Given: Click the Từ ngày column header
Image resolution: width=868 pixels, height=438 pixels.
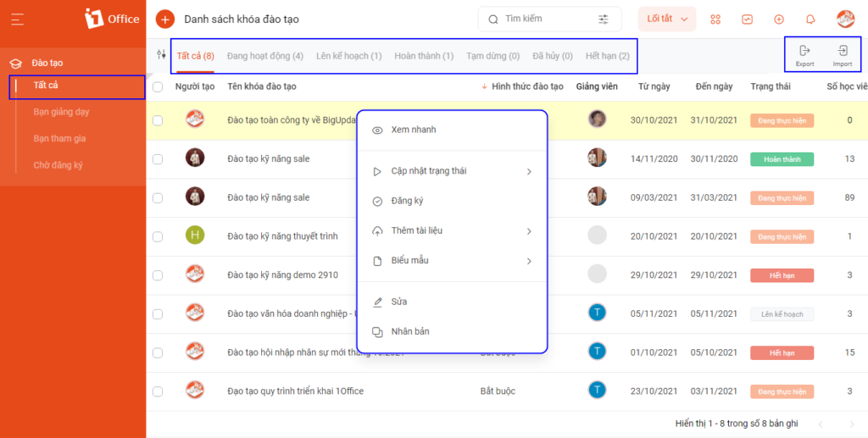Looking at the screenshot, I should tap(654, 86).
